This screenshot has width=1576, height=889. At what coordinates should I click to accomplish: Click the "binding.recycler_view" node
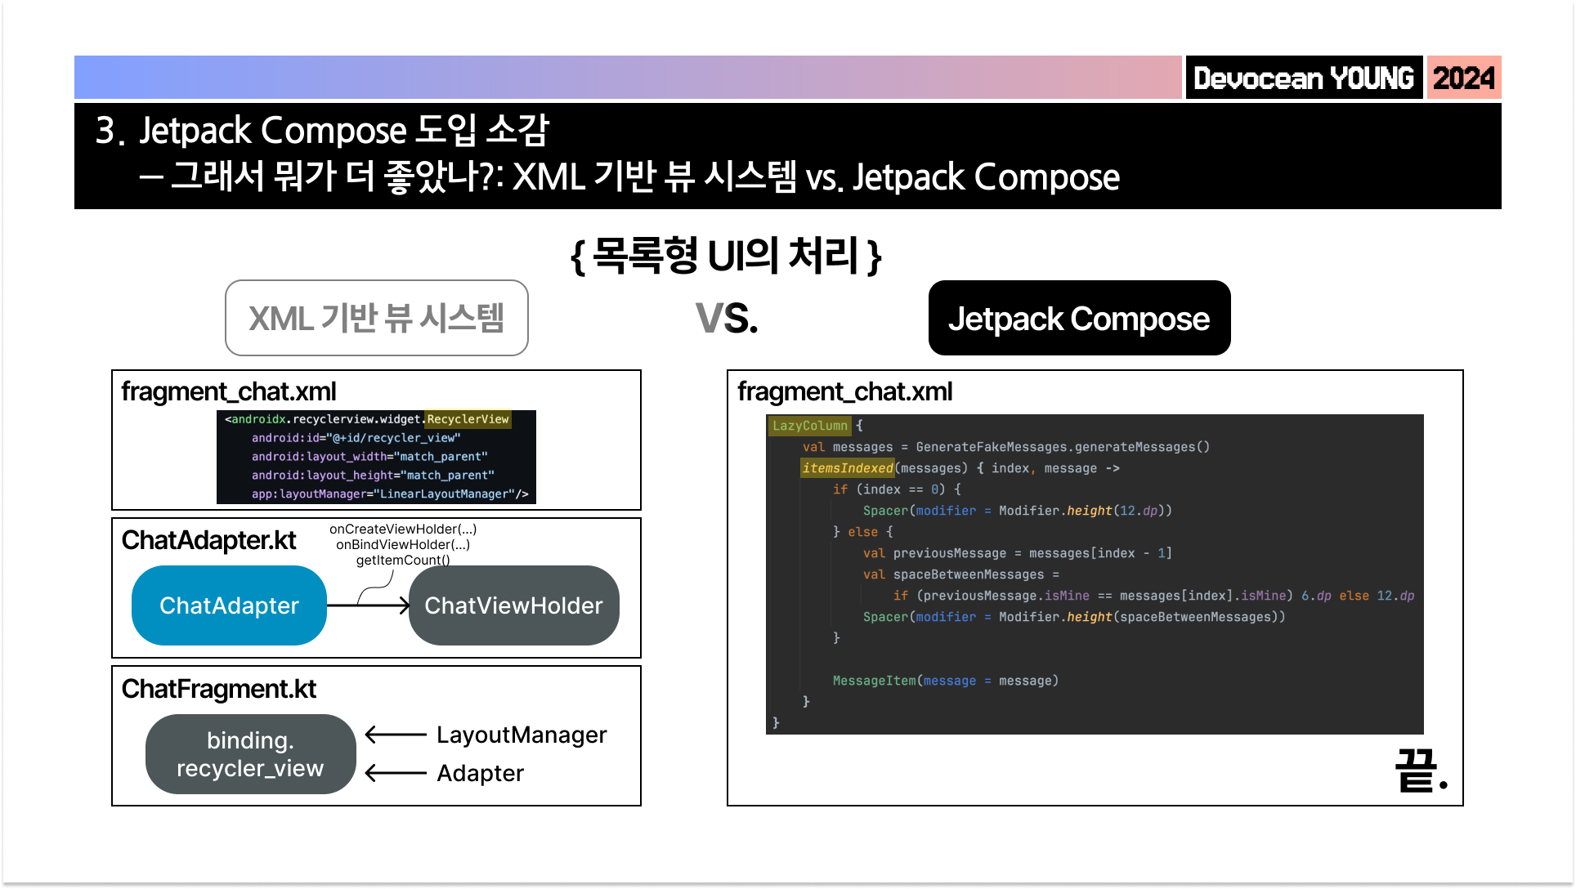250,754
